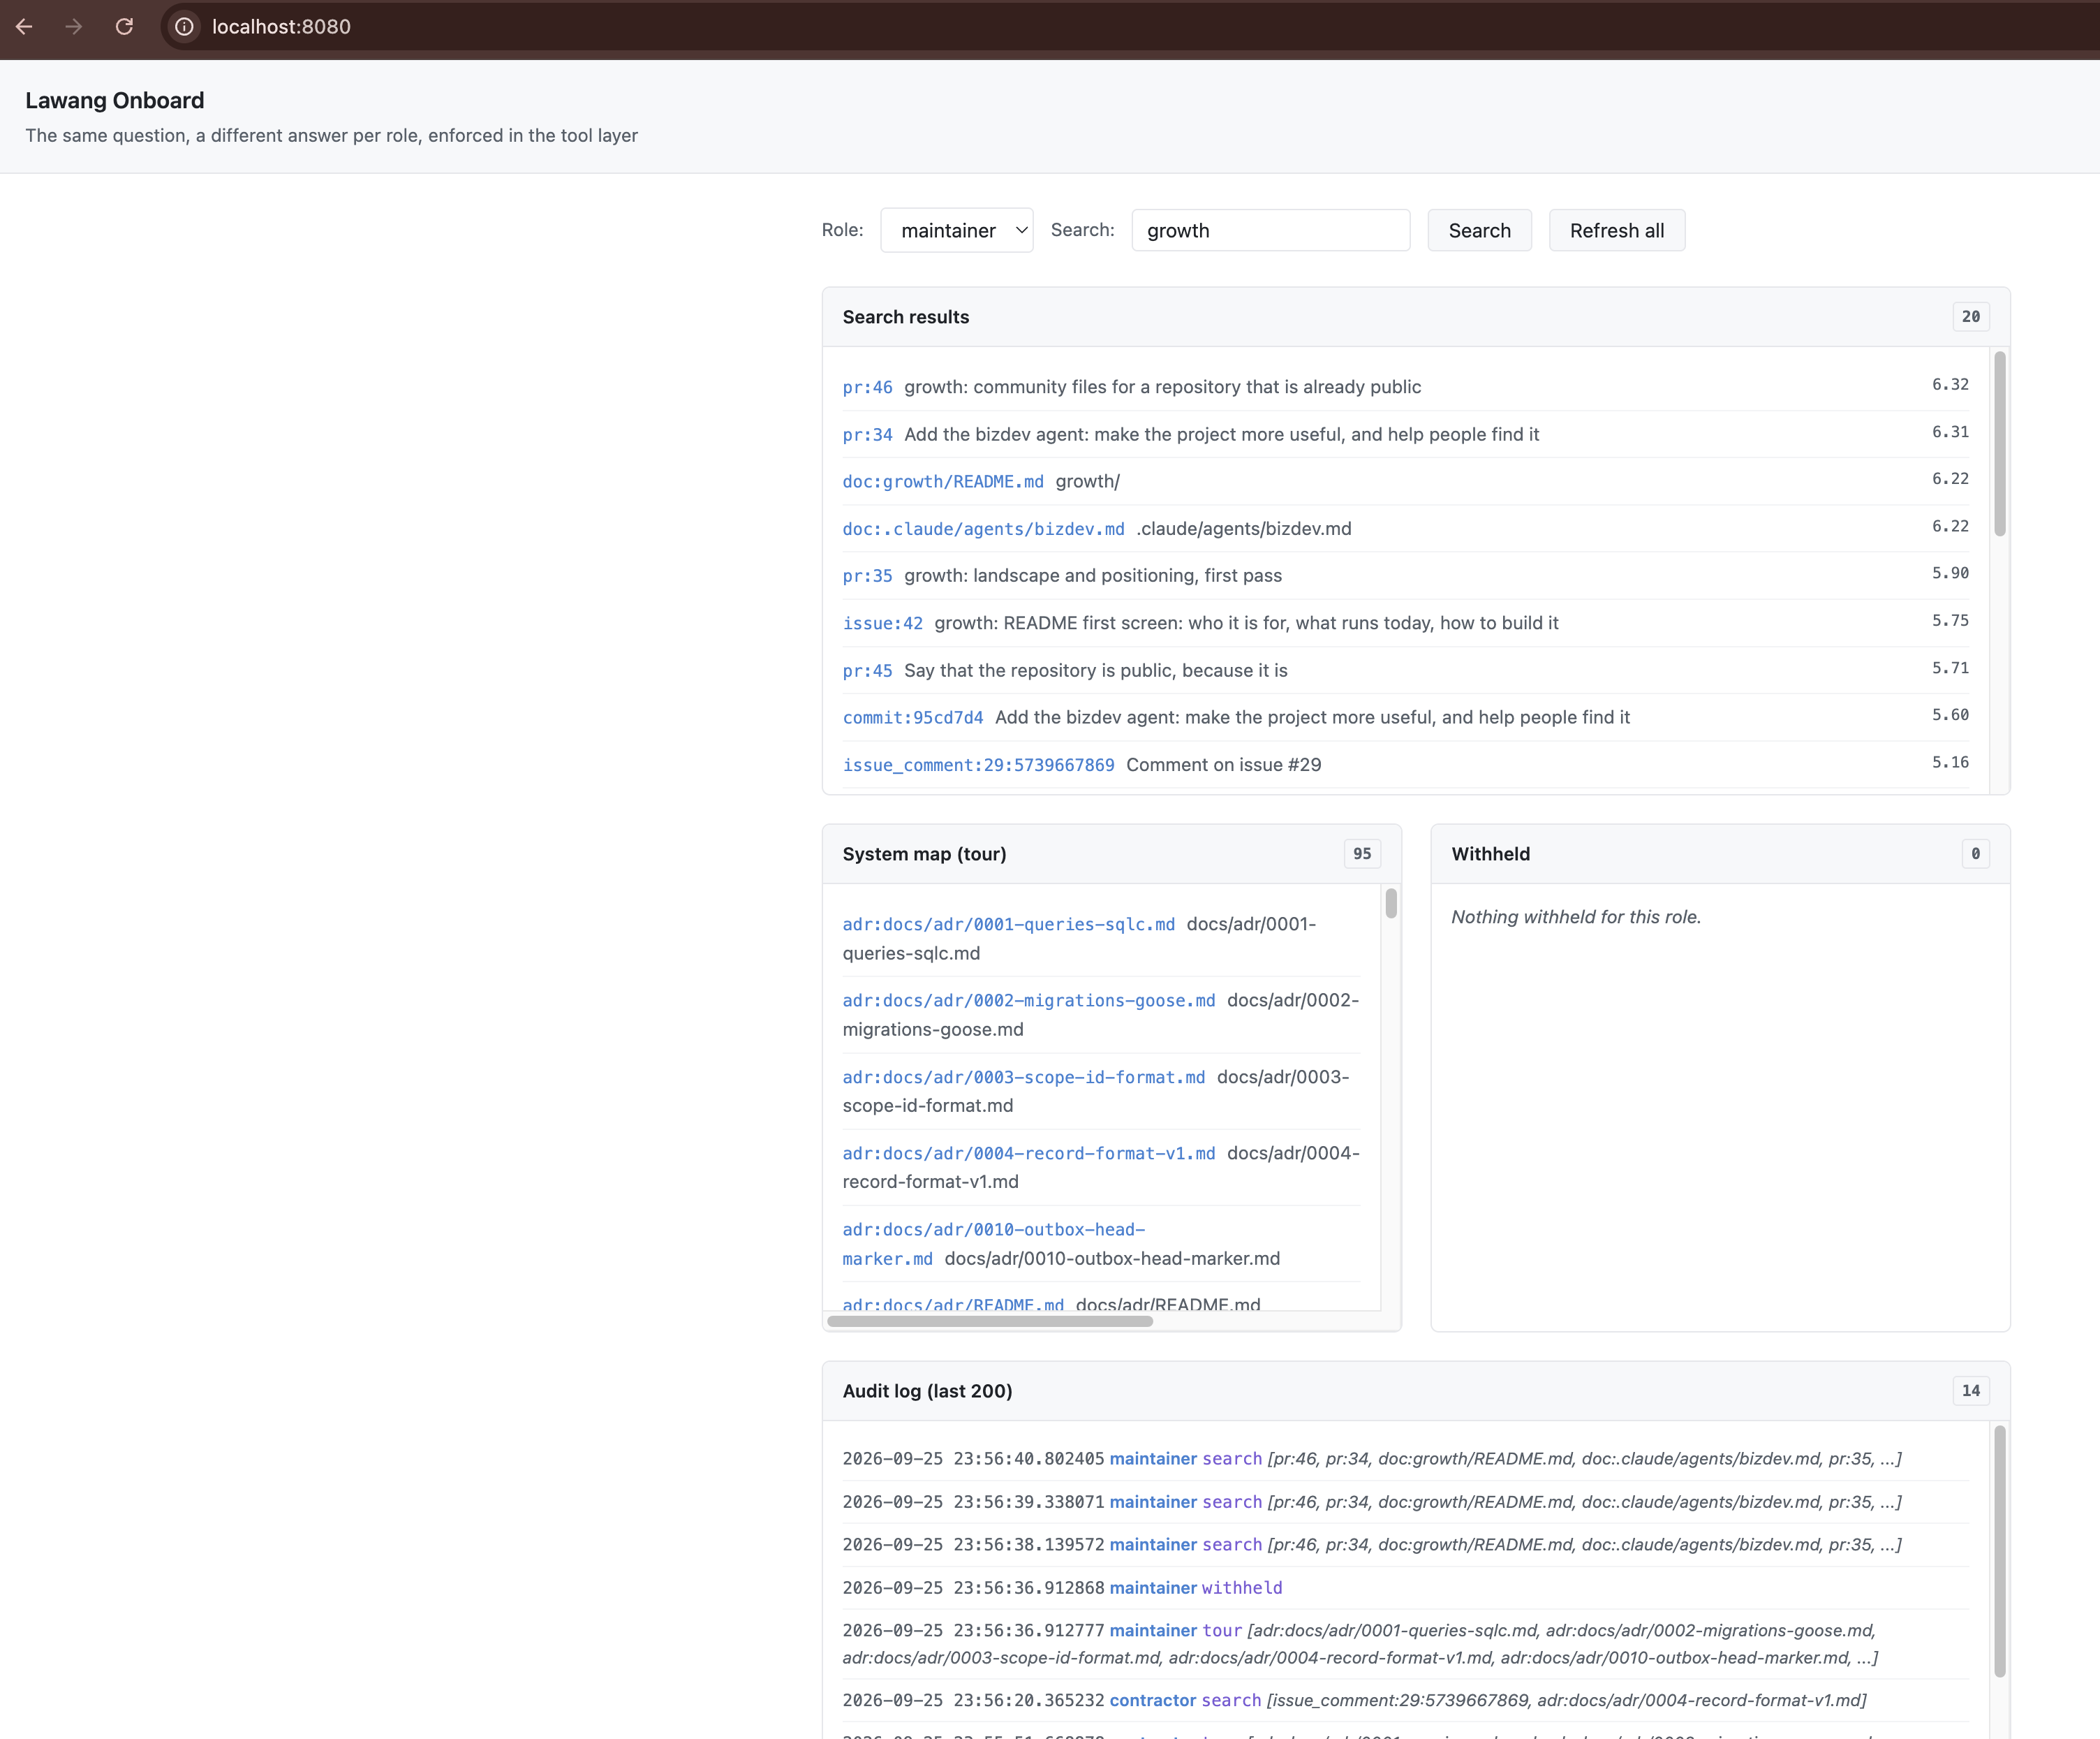Image resolution: width=2100 pixels, height=1739 pixels.
Task: Click the Withheld panel header
Action: coord(1720,853)
